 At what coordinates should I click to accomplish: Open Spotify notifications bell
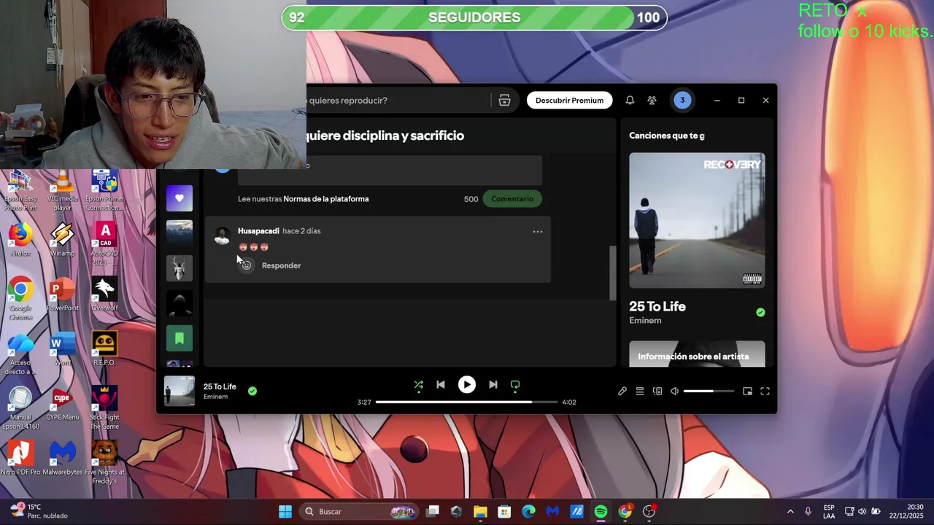[x=630, y=101]
